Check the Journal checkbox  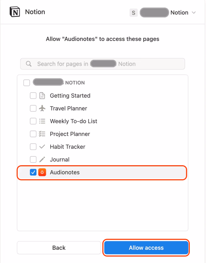pyautogui.click(x=33, y=159)
